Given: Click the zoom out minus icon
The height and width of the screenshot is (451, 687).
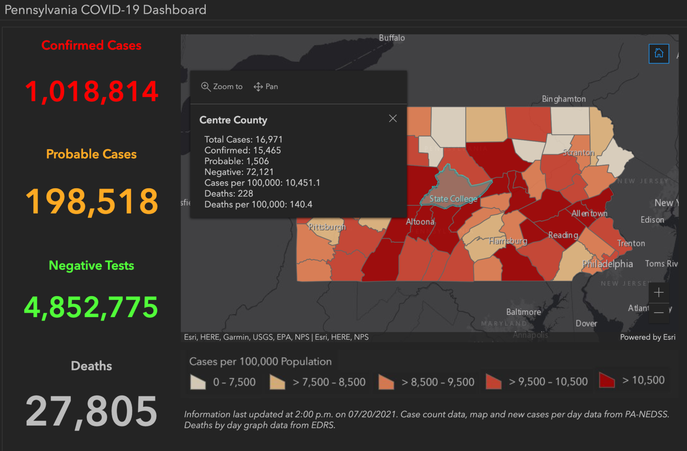Looking at the screenshot, I should [x=659, y=312].
